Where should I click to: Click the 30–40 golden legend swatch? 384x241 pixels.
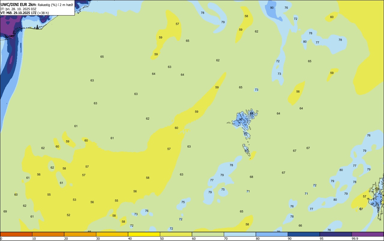coord(112,234)
